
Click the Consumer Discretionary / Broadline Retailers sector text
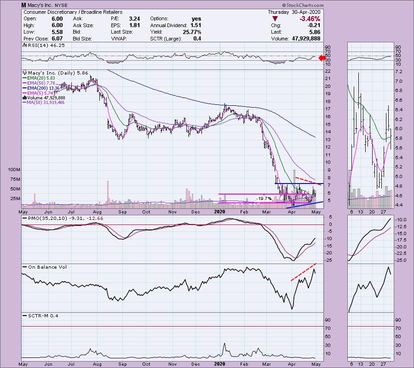click(73, 12)
